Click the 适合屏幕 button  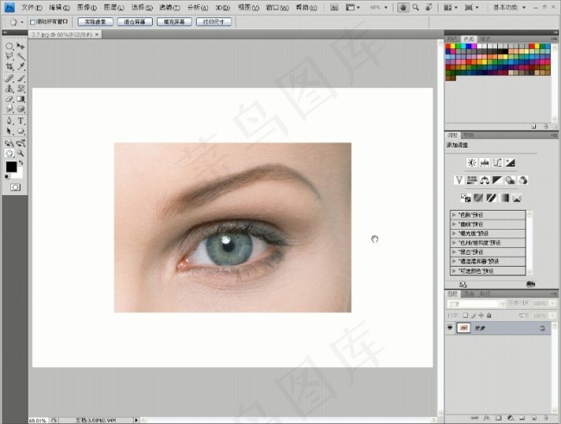(135, 22)
